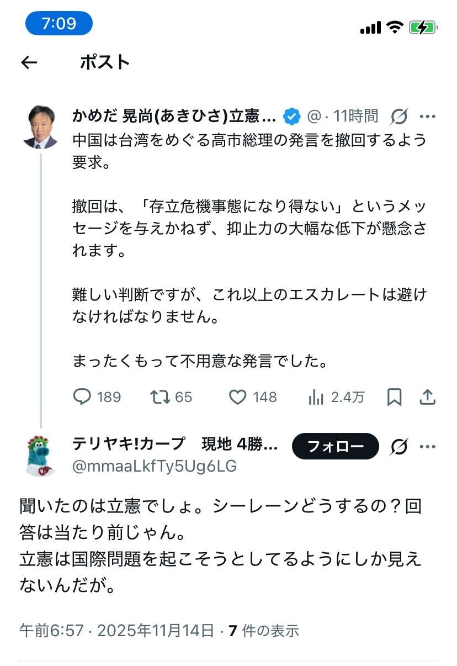View analytics showing 2.4万 views
457x666 pixels.
pos(316,397)
